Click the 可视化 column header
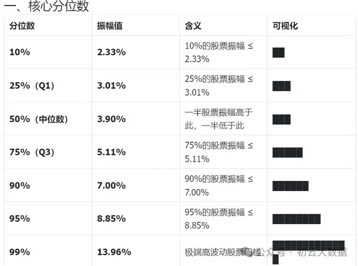The width and height of the screenshot is (358, 266). (285, 26)
